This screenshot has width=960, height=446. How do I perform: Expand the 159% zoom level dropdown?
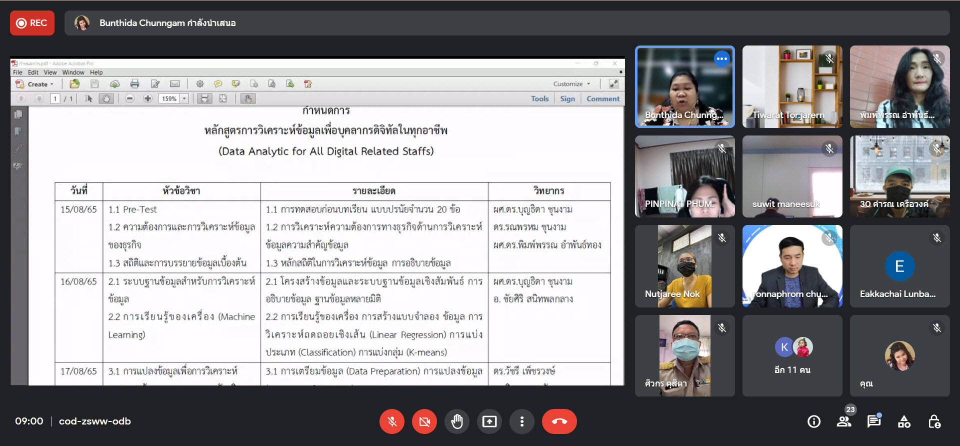184,98
